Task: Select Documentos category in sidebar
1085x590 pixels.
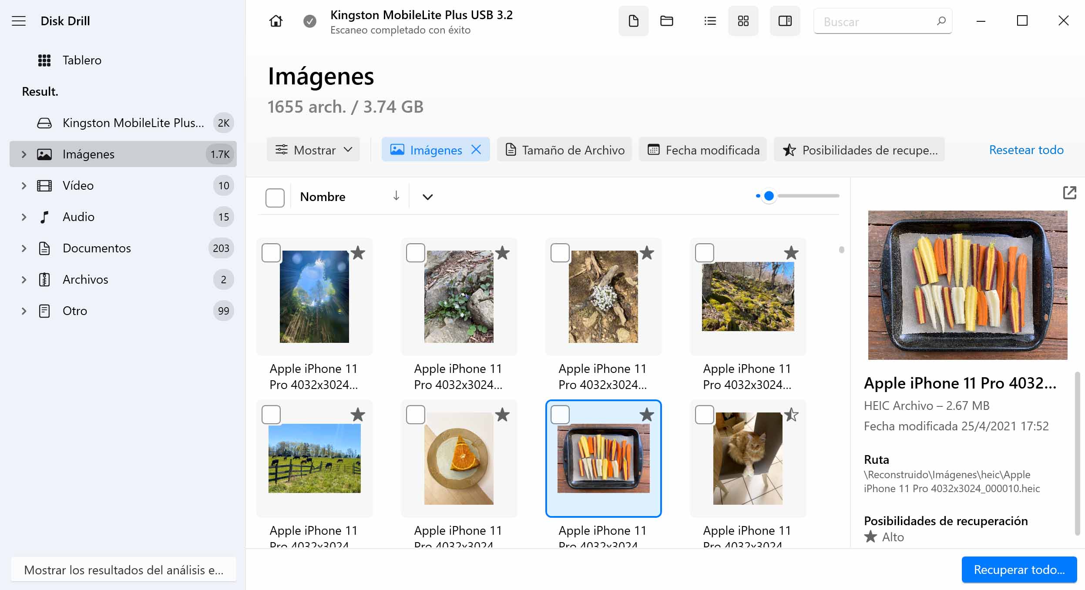Action: click(x=123, y=248)
